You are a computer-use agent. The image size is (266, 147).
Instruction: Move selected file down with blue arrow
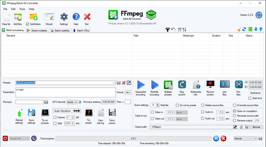click(256, 29)
